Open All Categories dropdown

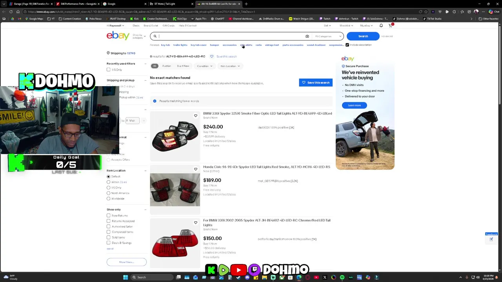(328, 36)
